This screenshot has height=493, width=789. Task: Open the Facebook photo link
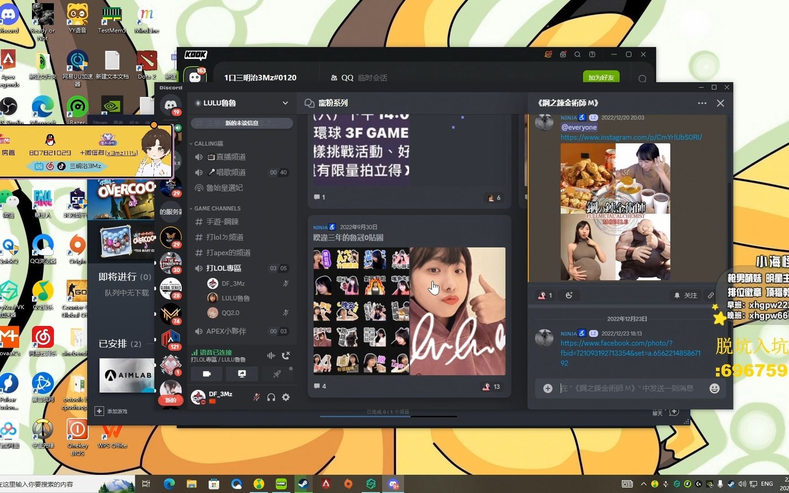click(630, 353)
